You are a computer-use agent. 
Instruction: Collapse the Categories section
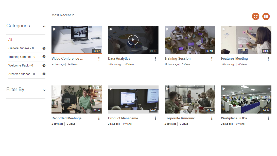coord(44,26)
